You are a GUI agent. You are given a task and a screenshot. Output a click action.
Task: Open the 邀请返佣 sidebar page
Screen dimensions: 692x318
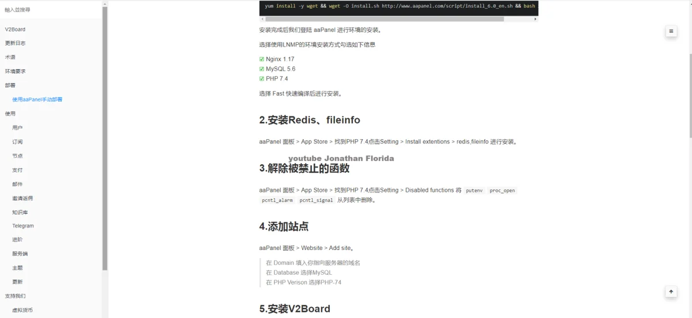tap(22, 198)
